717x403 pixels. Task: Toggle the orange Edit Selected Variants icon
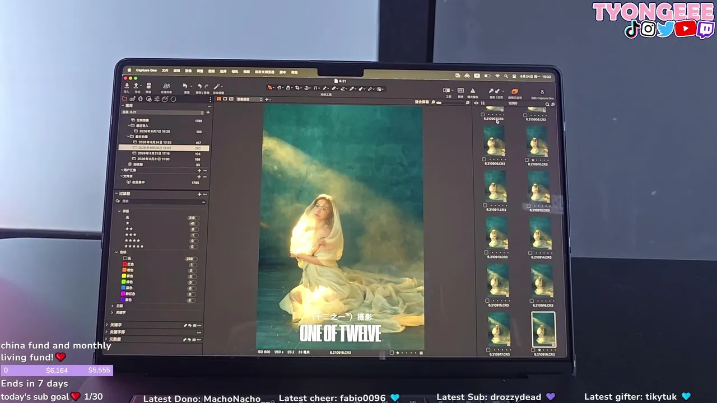(x=515, y=91)
